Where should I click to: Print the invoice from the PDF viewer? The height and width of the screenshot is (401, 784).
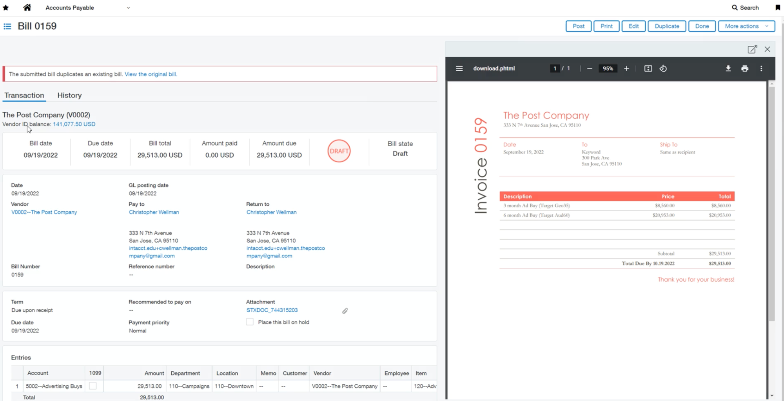click(745, 68)
